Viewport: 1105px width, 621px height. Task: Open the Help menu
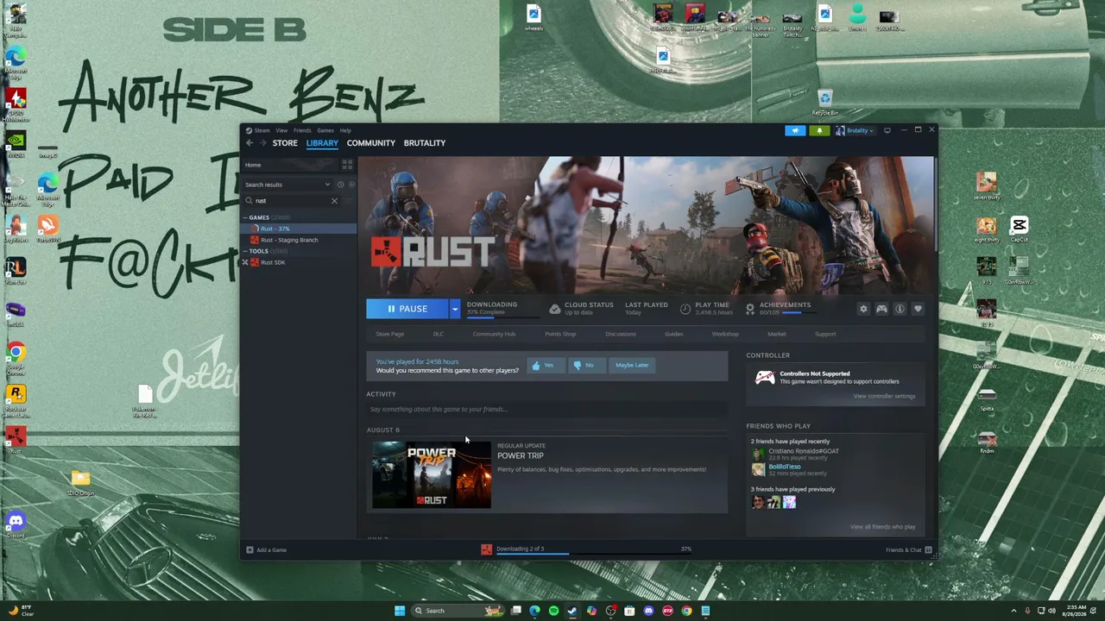click(345, 130)
